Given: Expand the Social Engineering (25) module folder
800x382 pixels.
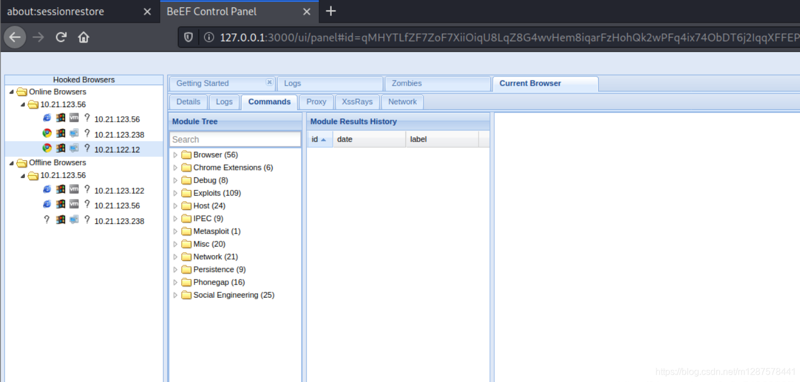Looking at the screenshot, I should point(175,295).
